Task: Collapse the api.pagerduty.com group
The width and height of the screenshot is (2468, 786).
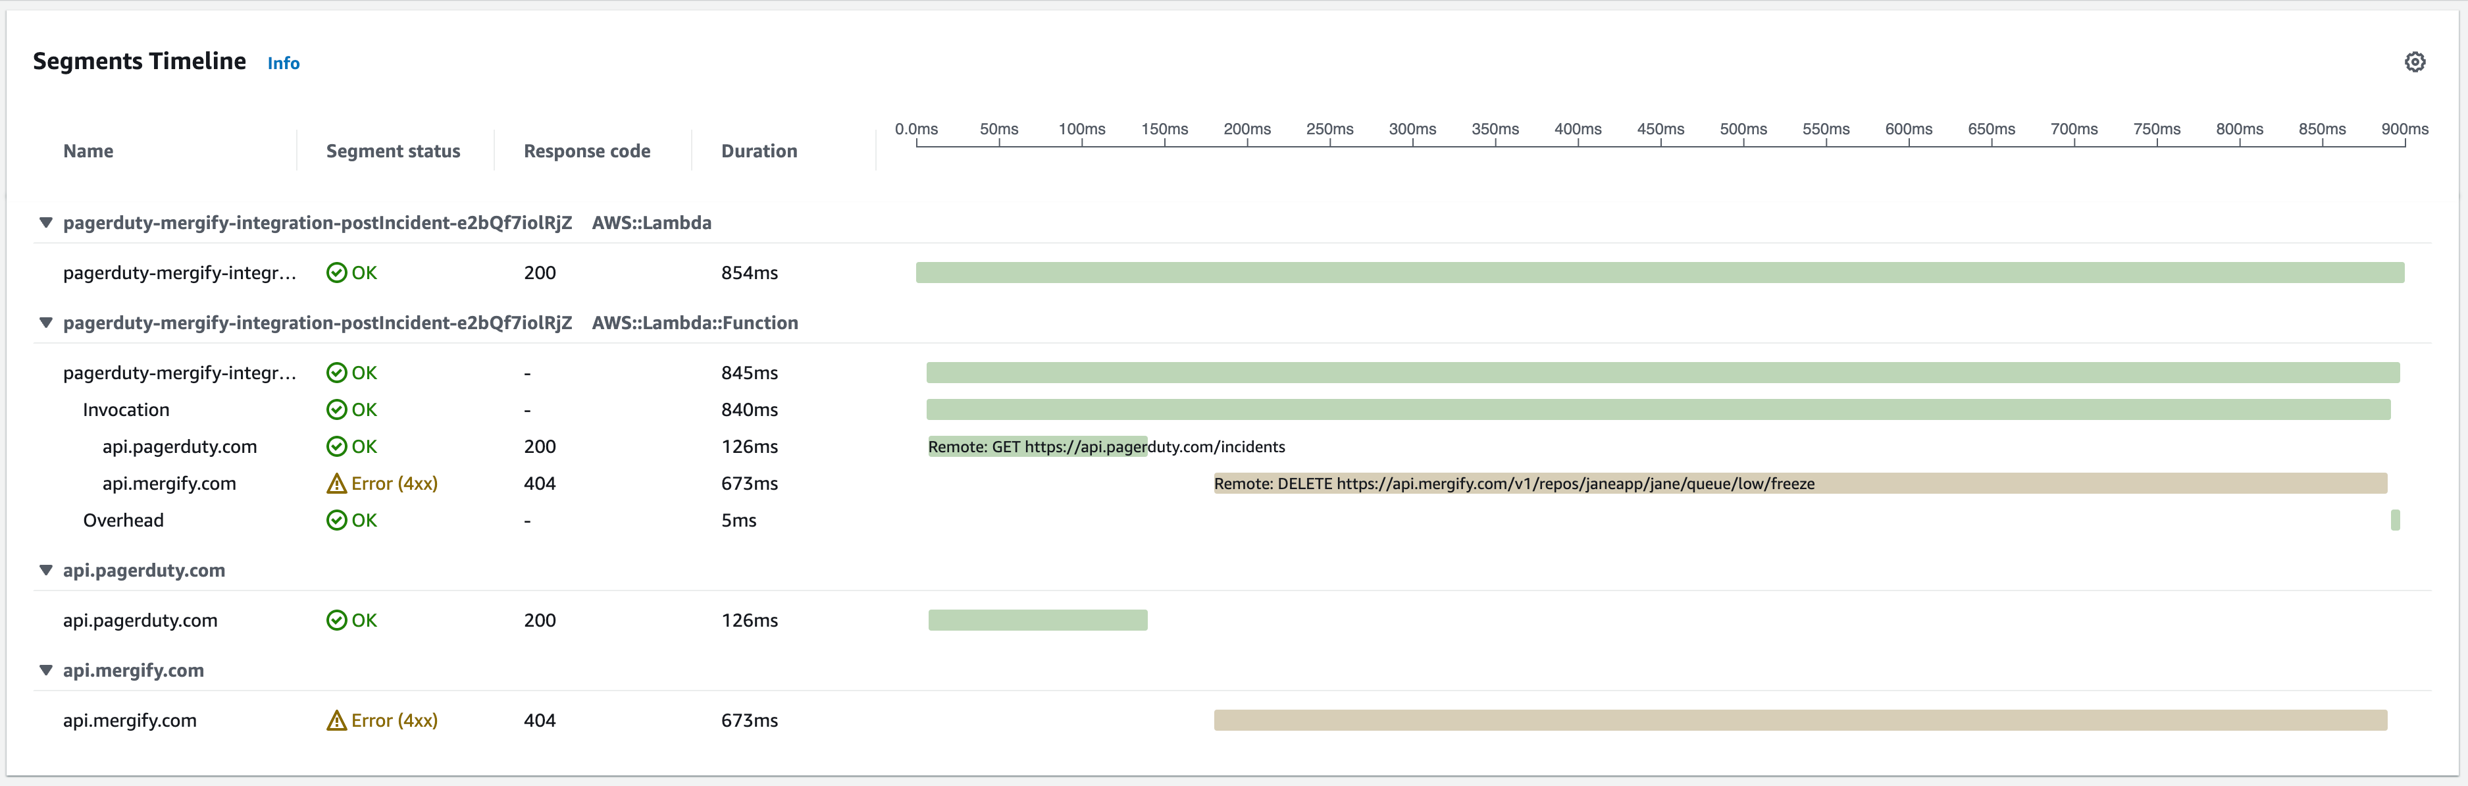Action: [x=45, y=570]
